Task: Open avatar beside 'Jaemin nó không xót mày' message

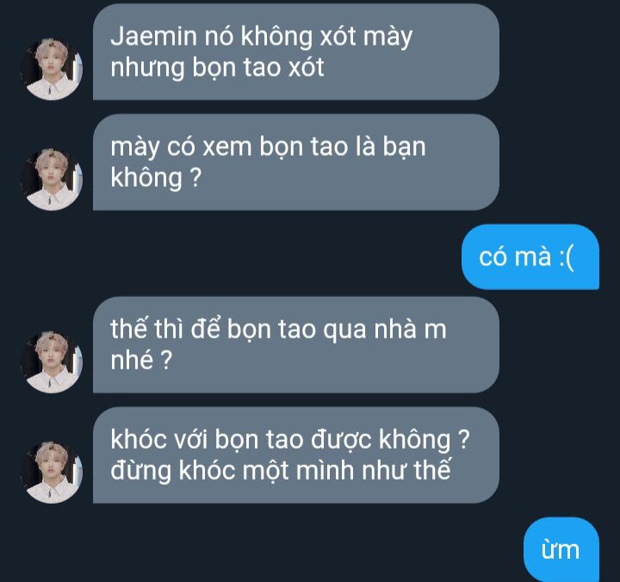Action: point(52,69)
